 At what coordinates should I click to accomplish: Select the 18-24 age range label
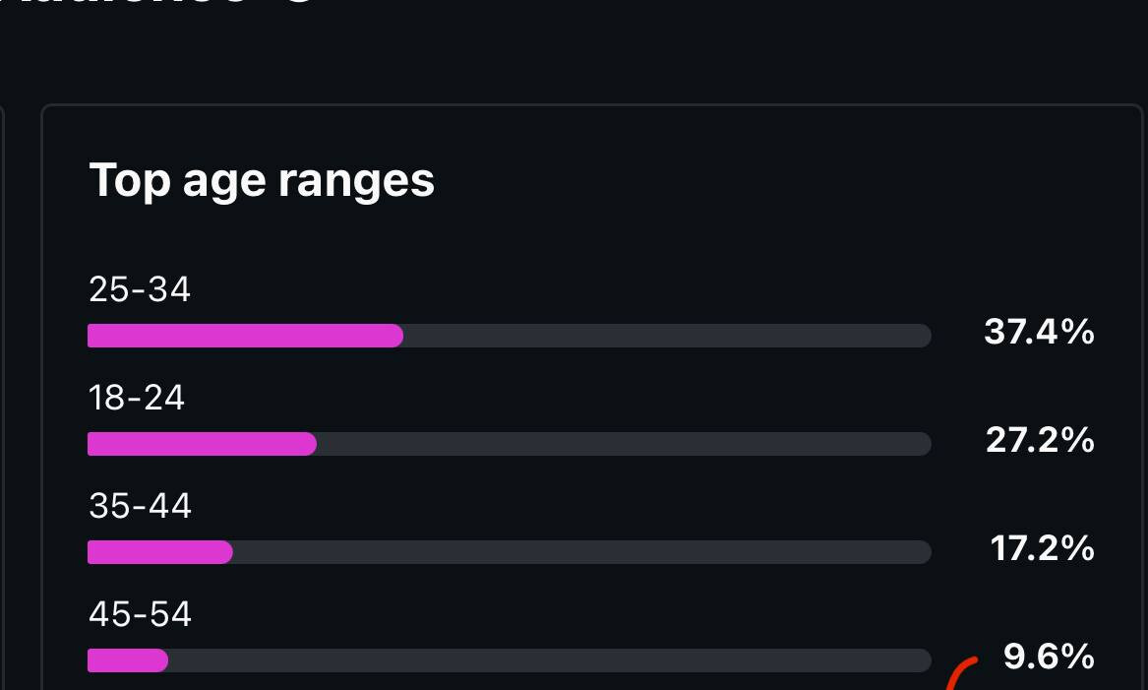[x=137, y=398]
